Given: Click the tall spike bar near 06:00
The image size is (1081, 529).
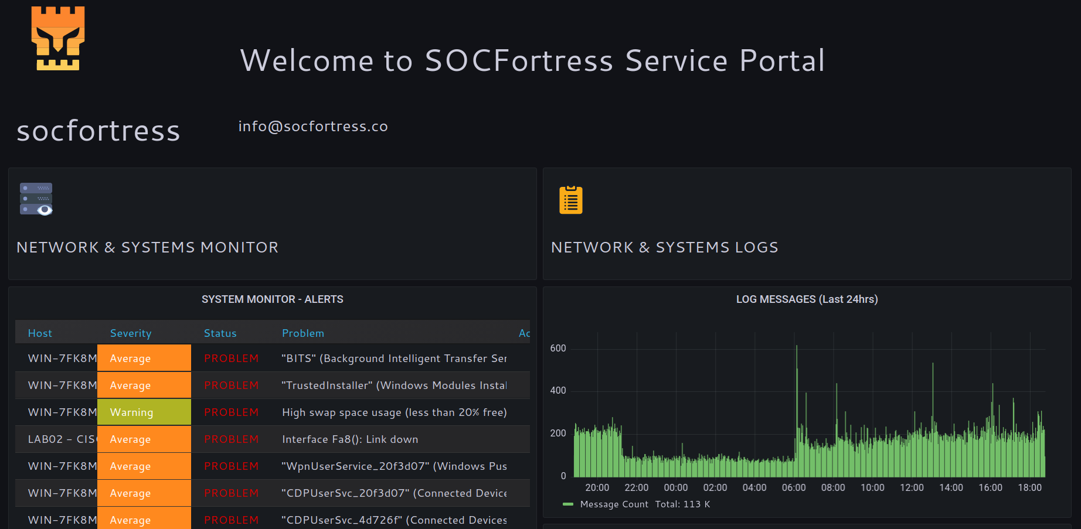Looking at the screenshot, I should [x=797, y=410].
